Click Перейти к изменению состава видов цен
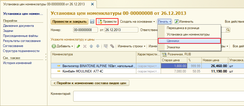Viewport: 244px width, 106px height. point(90,83)
